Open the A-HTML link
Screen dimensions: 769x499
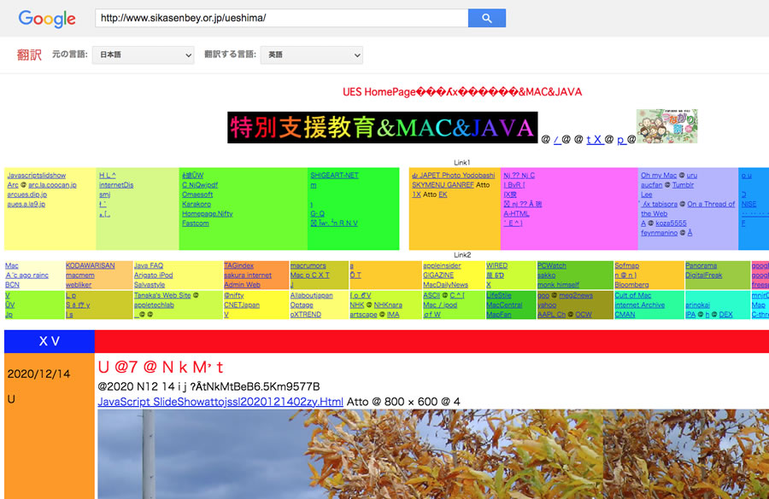(516, 213)
